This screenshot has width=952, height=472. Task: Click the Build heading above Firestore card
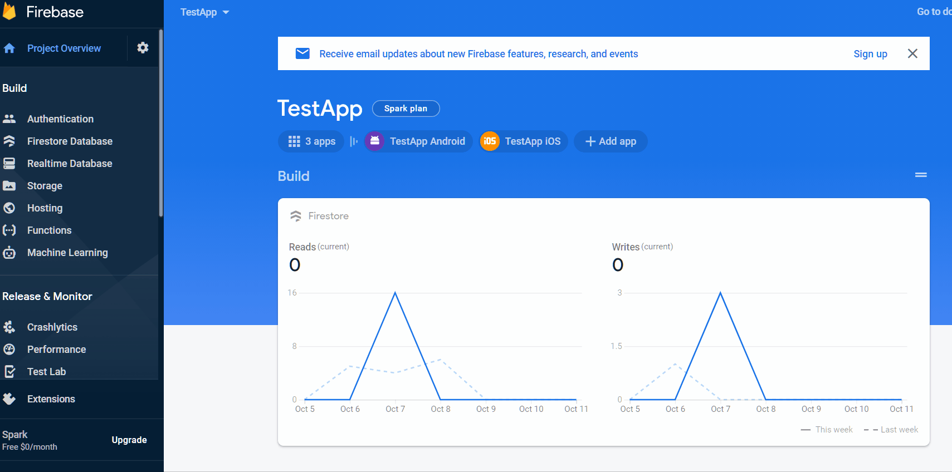[294, 176]
